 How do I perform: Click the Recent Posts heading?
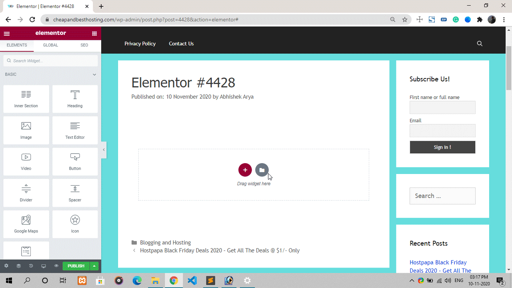click(x=428, y=243)
